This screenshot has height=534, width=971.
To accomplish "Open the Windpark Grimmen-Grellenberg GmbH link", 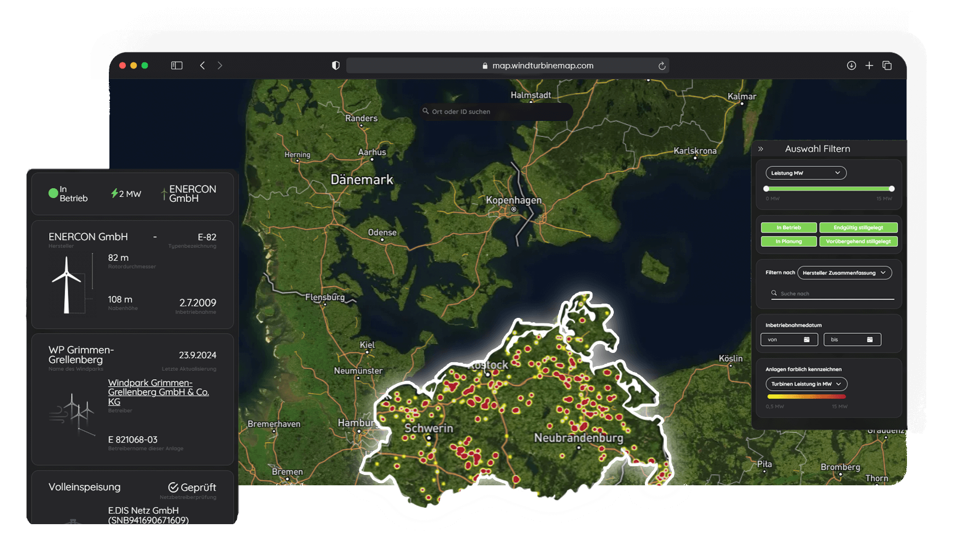I will 159,392.
